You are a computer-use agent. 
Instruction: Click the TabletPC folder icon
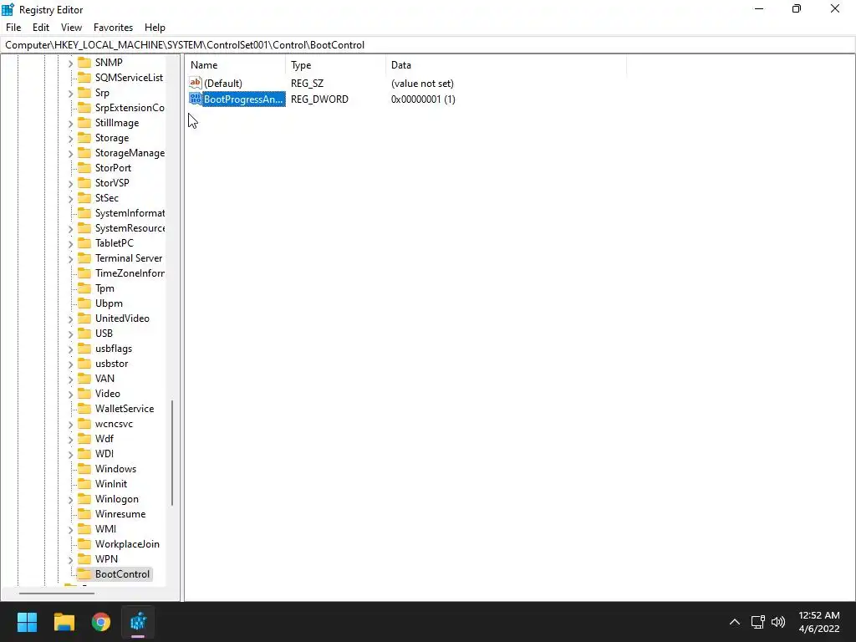coord(84,243)
